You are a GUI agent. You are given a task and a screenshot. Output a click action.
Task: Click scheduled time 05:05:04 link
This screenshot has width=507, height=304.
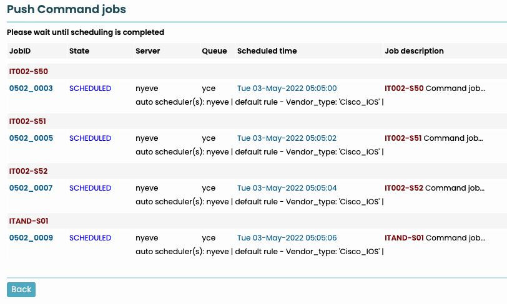click(x=287, y=188)
